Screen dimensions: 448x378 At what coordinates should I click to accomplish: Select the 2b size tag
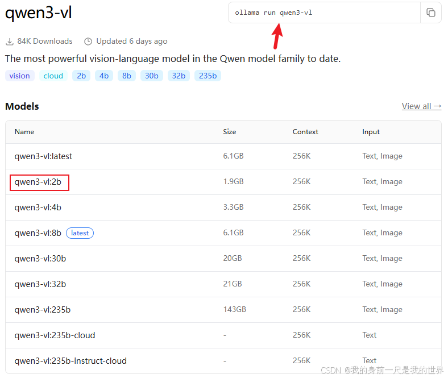(81, 76)
